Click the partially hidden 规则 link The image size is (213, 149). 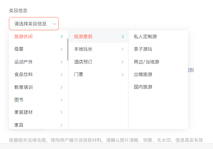point(191,70)
